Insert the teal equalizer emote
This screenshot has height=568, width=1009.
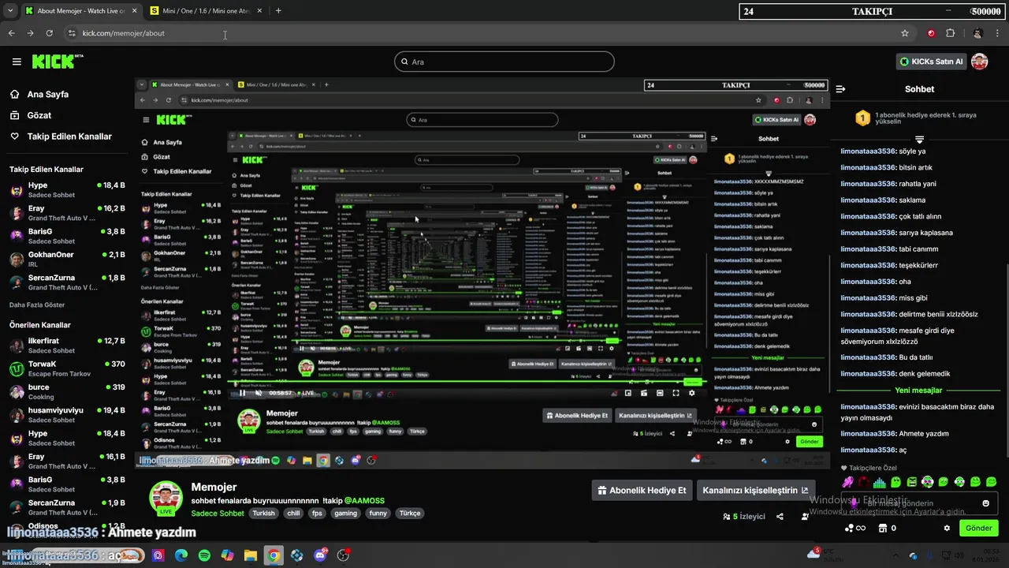[880, 482]
